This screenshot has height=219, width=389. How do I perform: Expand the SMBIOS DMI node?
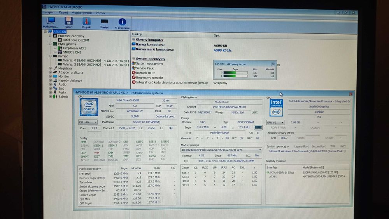click(x=55, y=52)
